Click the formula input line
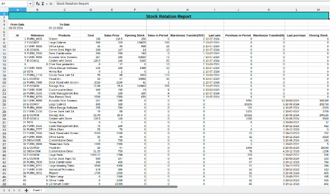Image resolution: width=330 pixels, height=194 pixels. tap(189, 3)
